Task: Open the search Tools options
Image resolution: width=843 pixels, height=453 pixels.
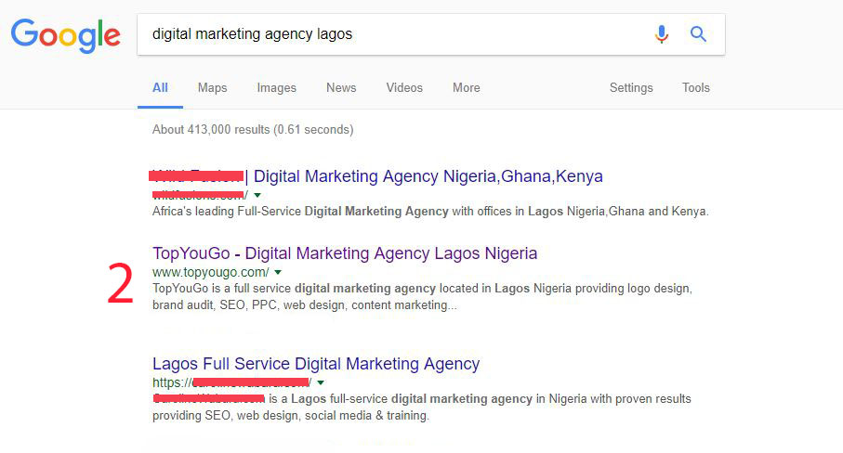Action: tap(696, 87)
